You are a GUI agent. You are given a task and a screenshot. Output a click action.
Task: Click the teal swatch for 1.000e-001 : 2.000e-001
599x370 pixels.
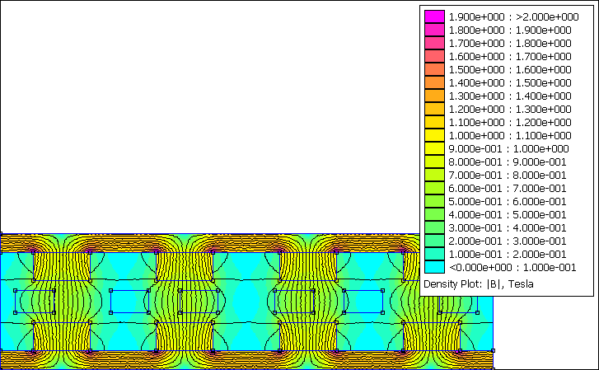pyautogui.click(x=434, y=254)
